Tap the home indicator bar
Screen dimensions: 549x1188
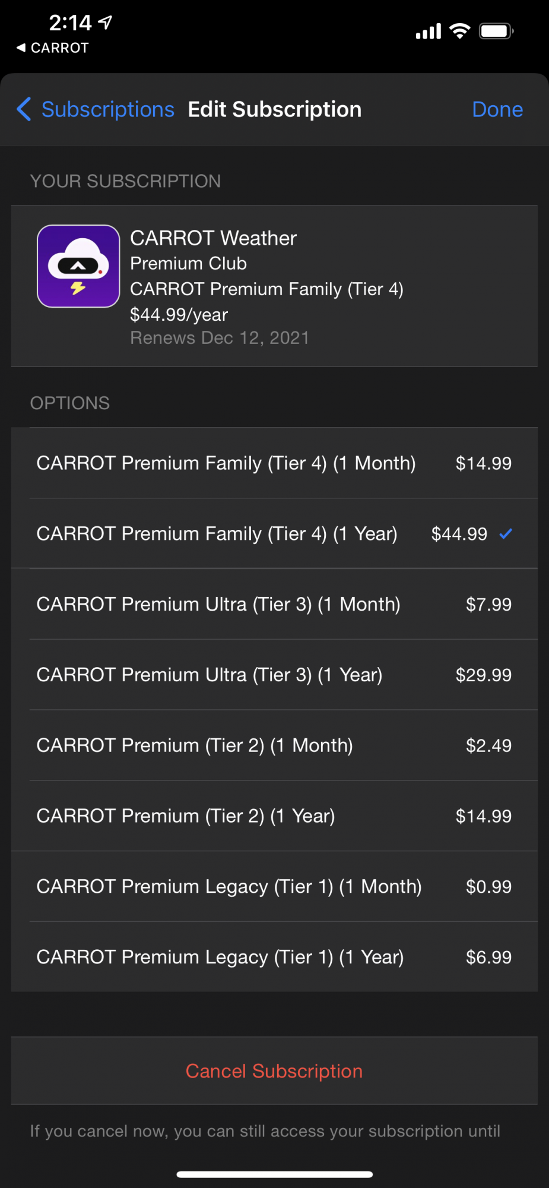point(274,1174)
